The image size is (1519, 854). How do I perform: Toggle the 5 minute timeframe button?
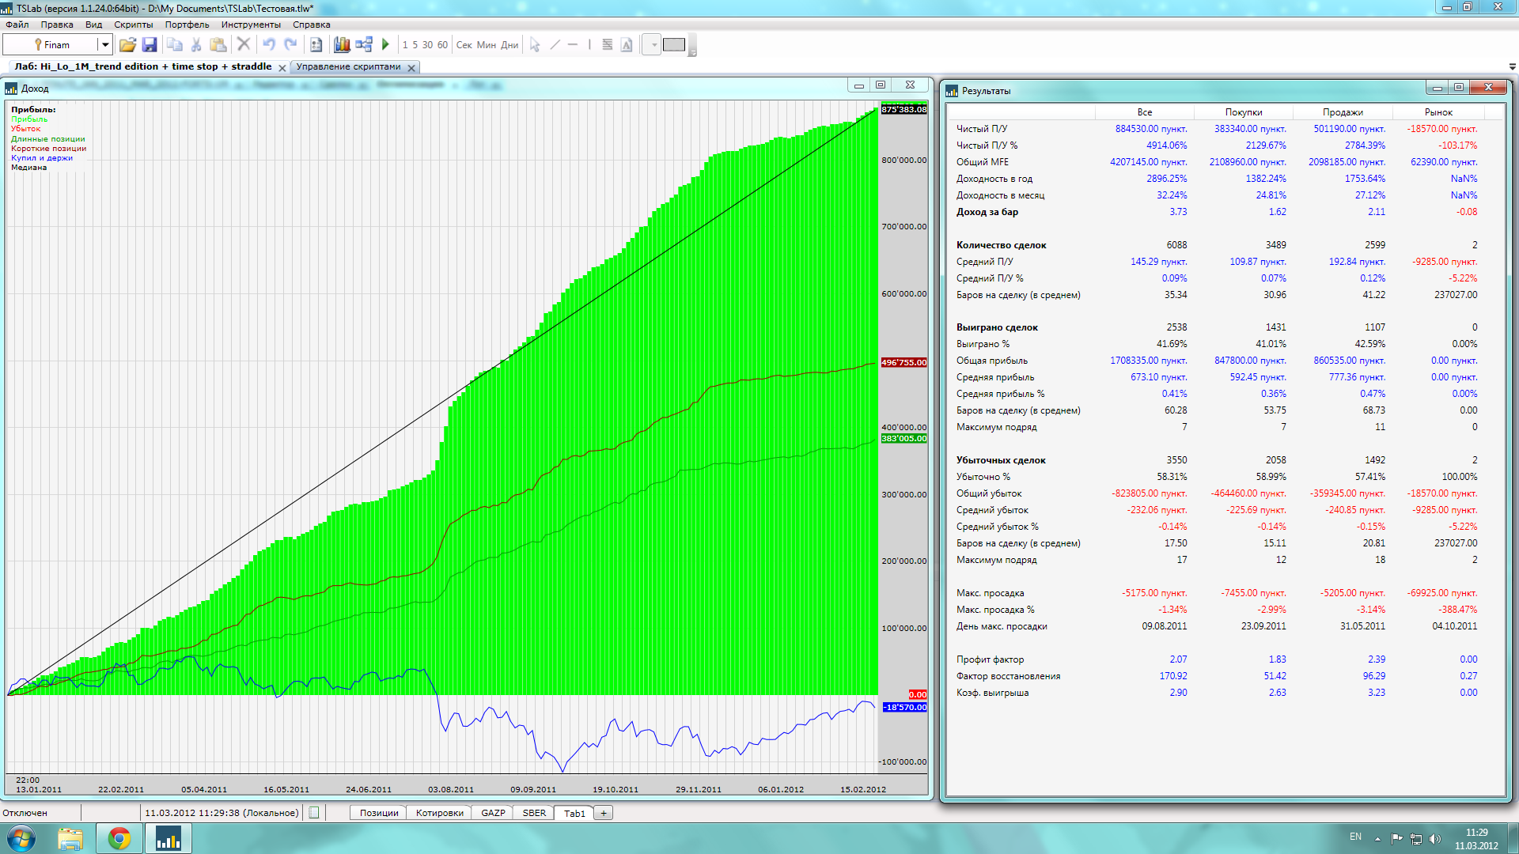point(415,45)
